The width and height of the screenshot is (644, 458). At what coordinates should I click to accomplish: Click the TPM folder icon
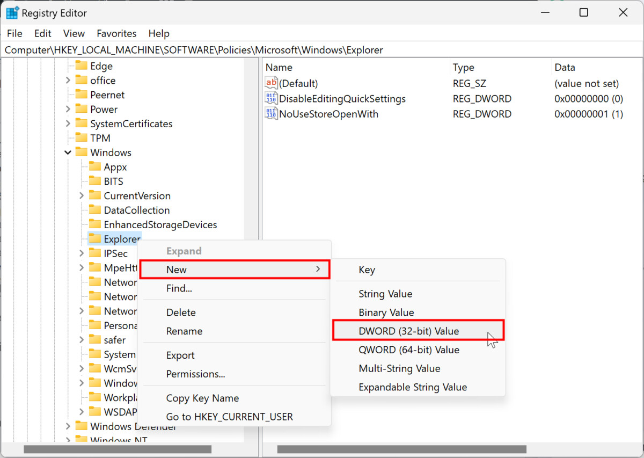82,138
